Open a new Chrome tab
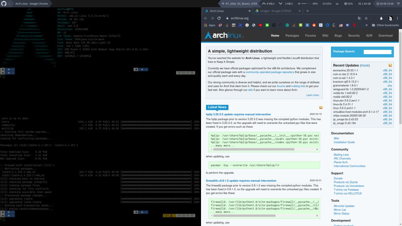402x226 pixels. click(x=308, y=11)
